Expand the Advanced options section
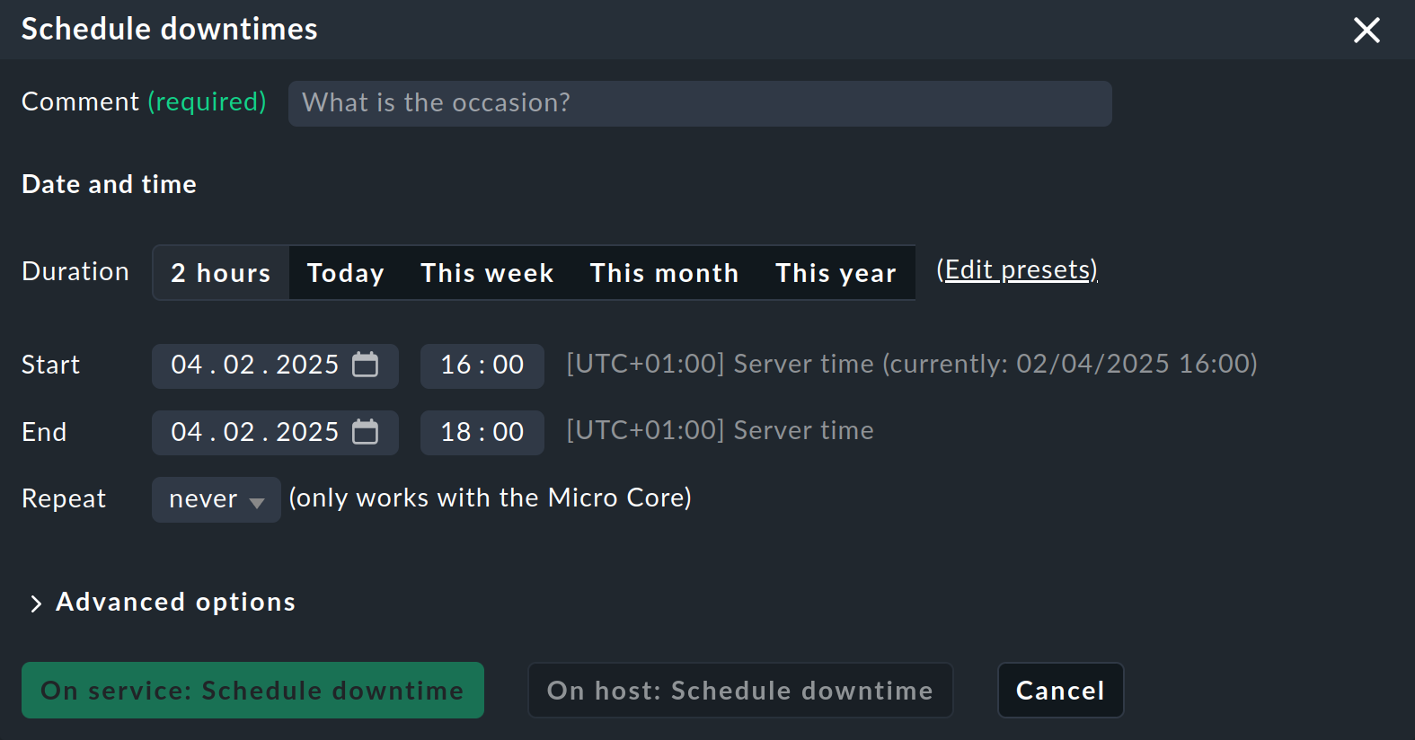 pos(175,602)
